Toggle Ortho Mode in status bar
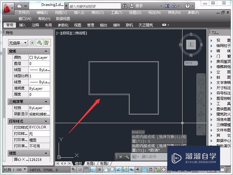This screenshot has width=233, height=175. click(93, 169)
